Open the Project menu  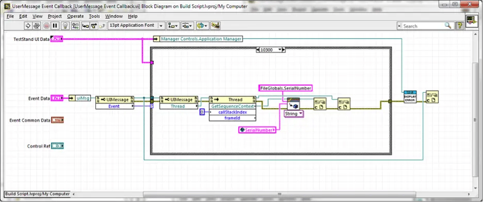(55, 16)
